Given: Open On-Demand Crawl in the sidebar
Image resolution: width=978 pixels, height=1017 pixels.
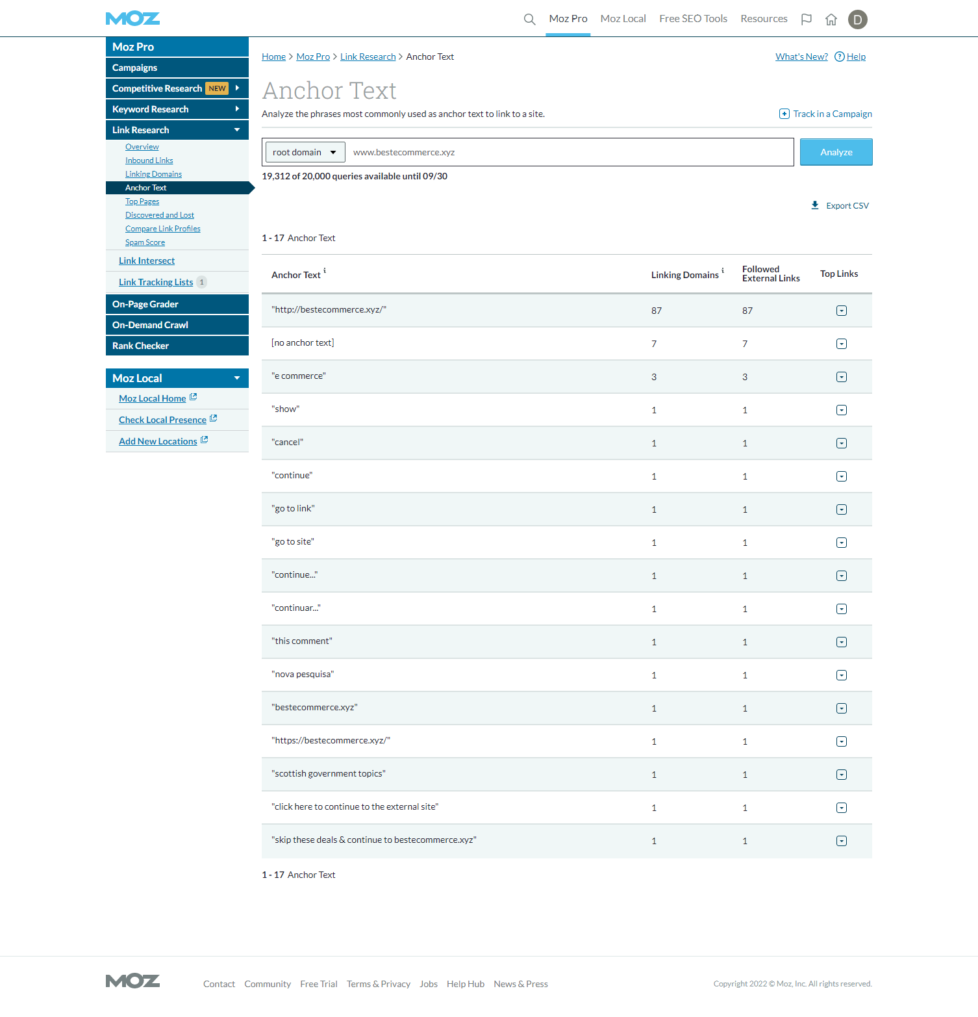Looking at the screenshot, I should [x=177, y=325].
